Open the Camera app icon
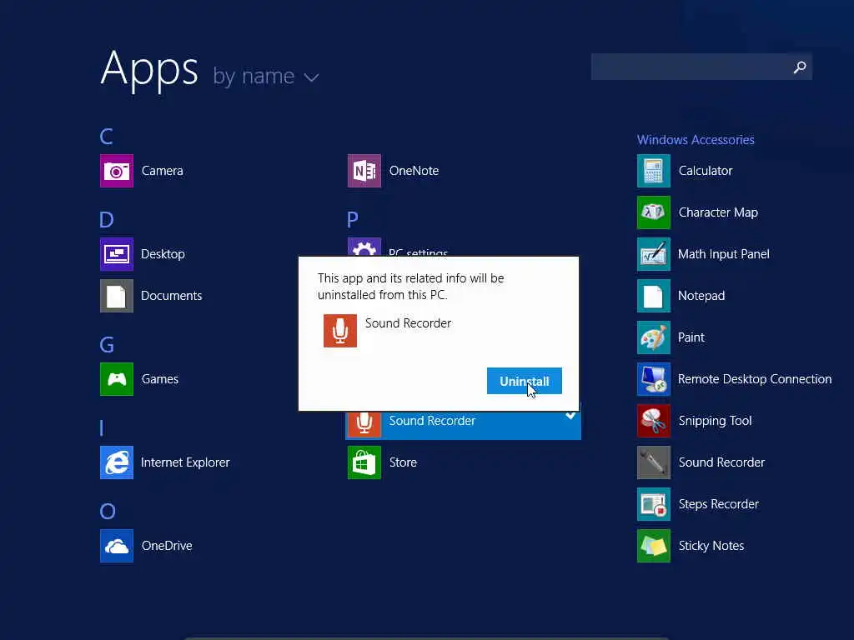This screenshot has width=854, height=640. (x=117, y=171)
